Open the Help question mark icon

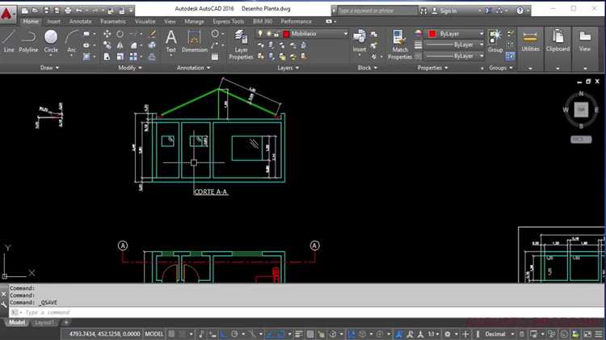click(520, 10)
